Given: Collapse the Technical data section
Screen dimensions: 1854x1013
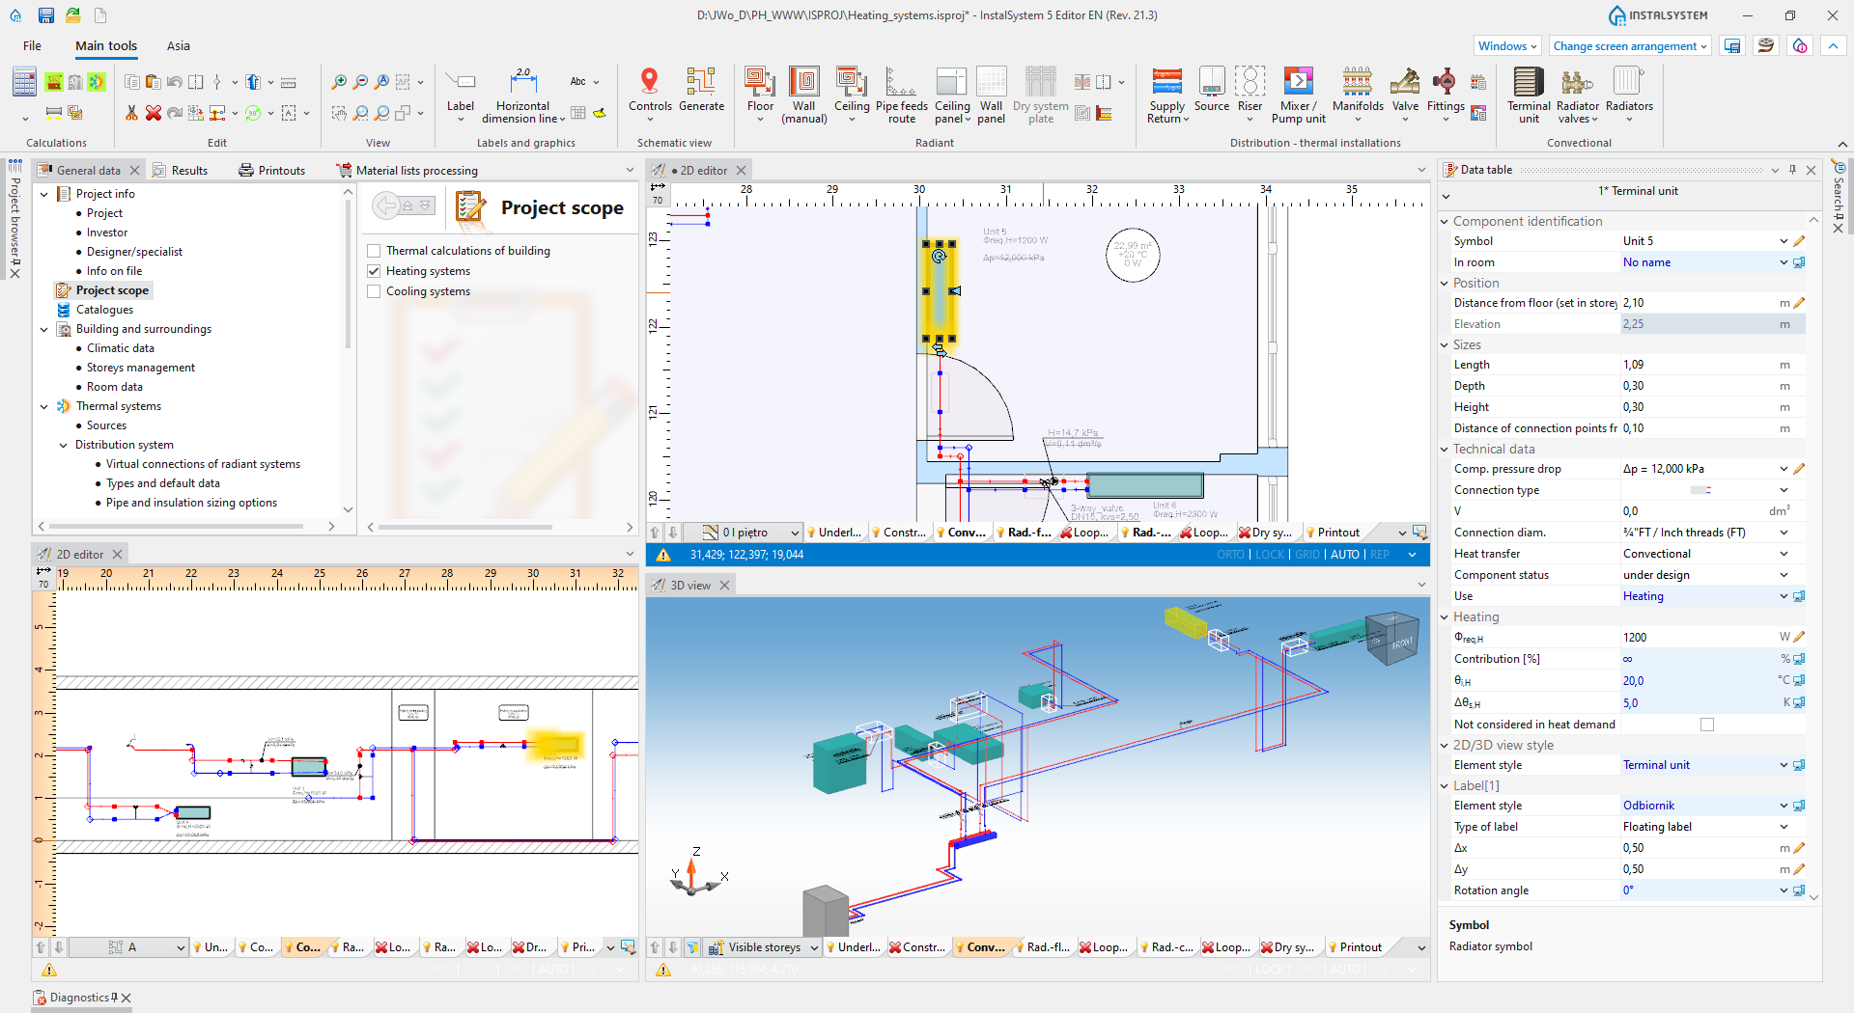Looking at the screenshot, I should [1445, 450].
